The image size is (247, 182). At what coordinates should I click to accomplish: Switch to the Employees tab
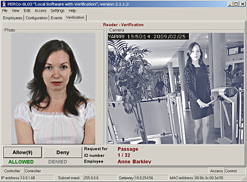tap(13, 18)
